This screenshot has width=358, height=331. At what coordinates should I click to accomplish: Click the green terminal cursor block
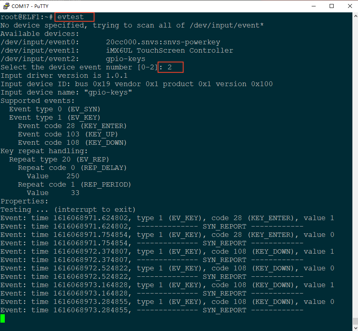click(x=2, y=319)
